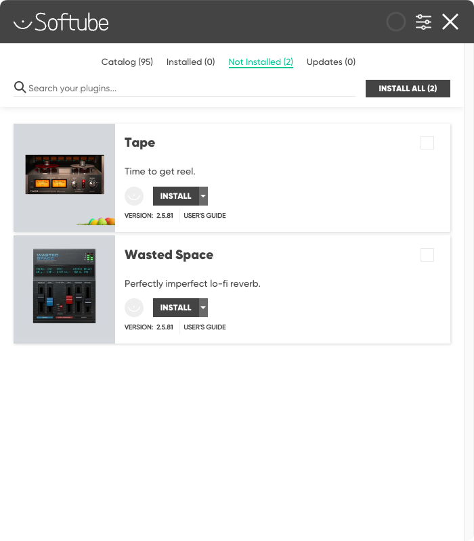Click the smiley icon beside Tape Install
Screen dimensions: 474x541
click(134, 196)
